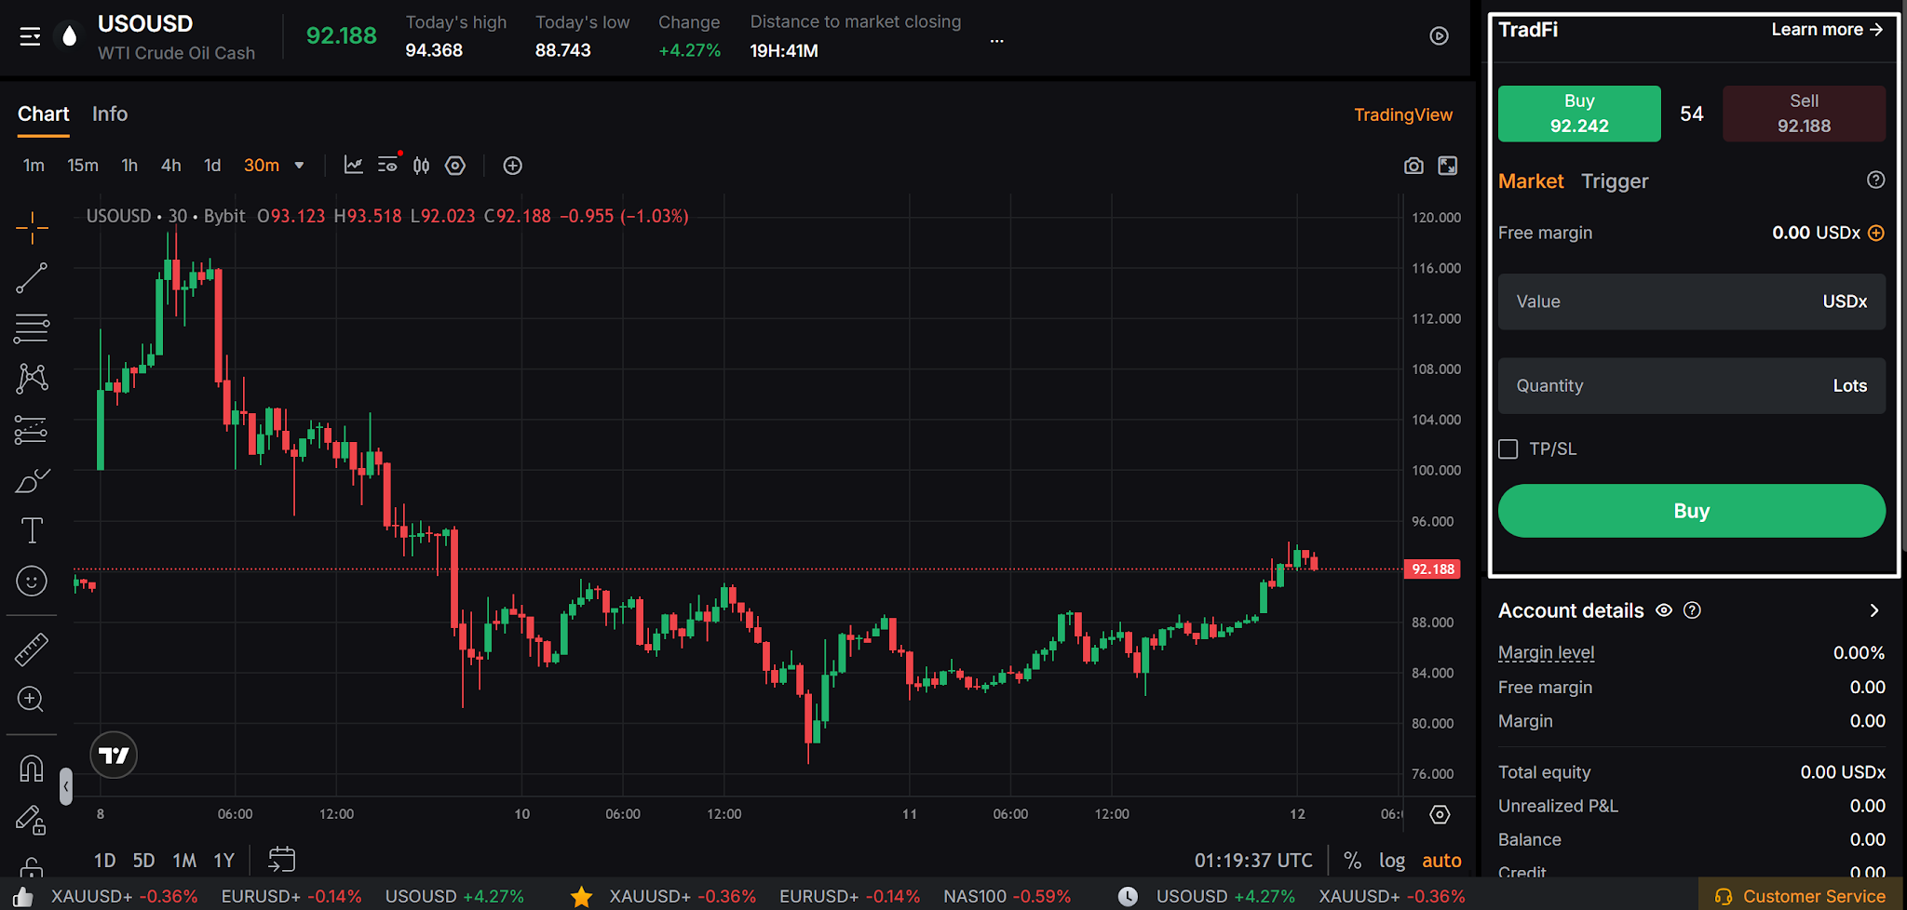Enable the TP/SL checkbox
The width and height of the screenshot is (1907, 910).
(x=1508, y=449)
